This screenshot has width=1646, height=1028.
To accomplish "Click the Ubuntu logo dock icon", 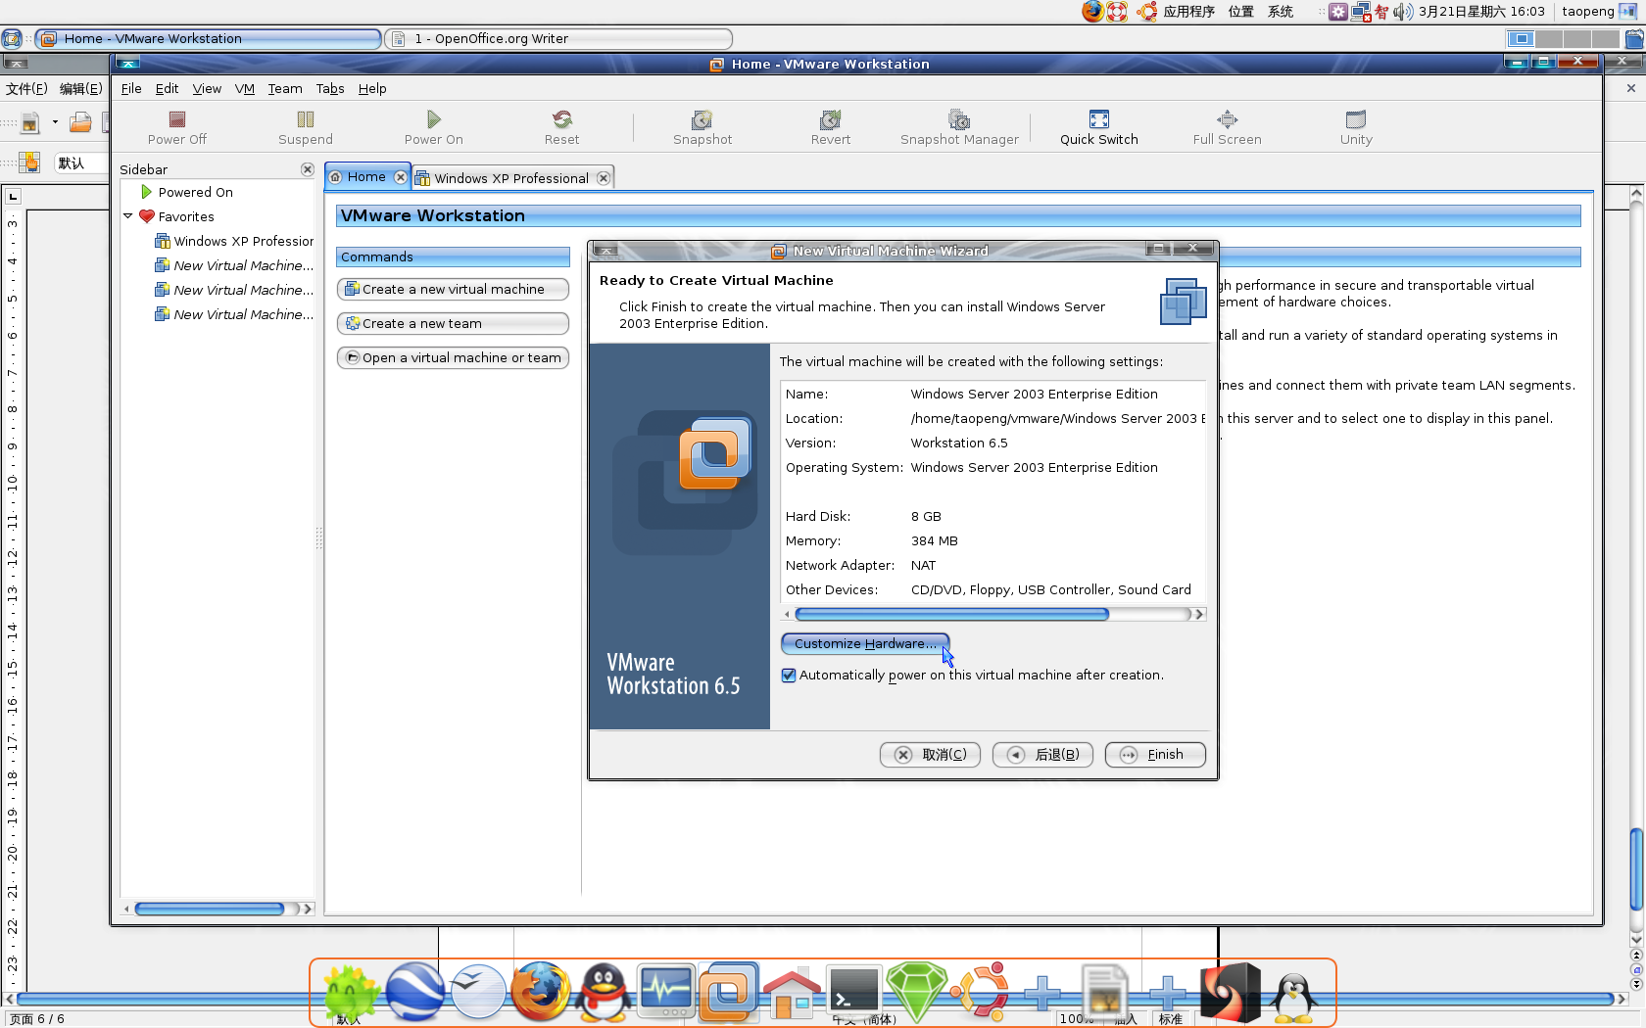I will pyautogui.click(x=980, y=993).
